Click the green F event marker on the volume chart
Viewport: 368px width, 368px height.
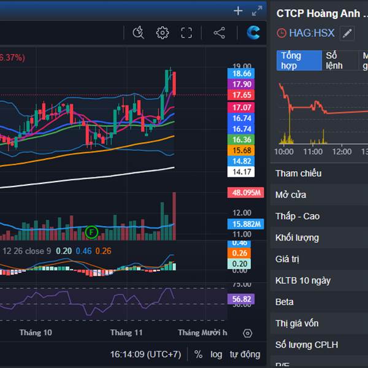click(x=91, y=232)
